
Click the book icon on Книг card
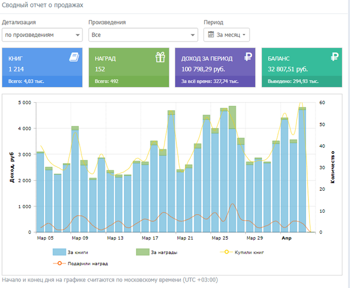[x=73, y=57]
